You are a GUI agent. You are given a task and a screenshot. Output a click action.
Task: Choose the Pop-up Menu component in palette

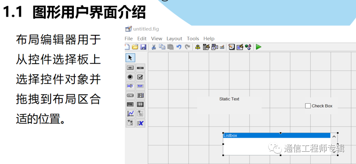[130, 95]
